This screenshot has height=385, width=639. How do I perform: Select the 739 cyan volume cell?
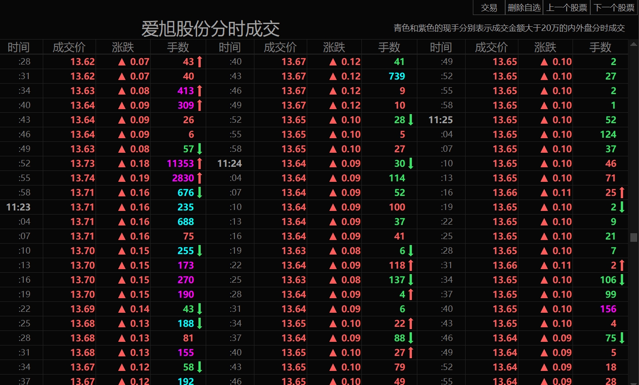click(397, 76)
